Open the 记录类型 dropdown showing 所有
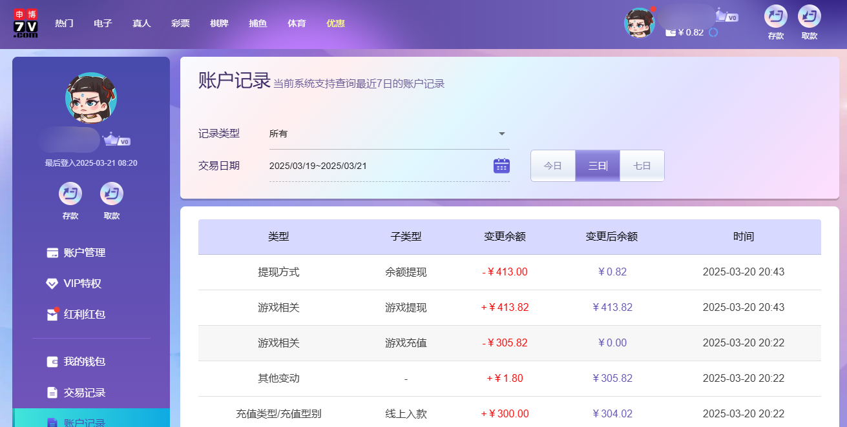The height and width of the screenshot is (427, 847). (x=388, y=134)
